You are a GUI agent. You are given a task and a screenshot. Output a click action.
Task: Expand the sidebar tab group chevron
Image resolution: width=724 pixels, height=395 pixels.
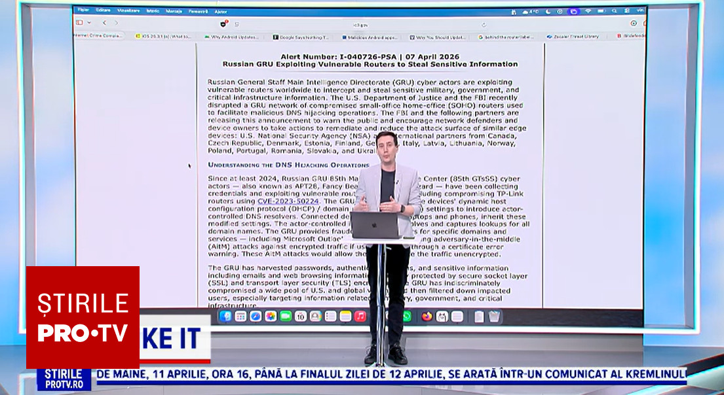pyautogui.click(x=88, y=23)
